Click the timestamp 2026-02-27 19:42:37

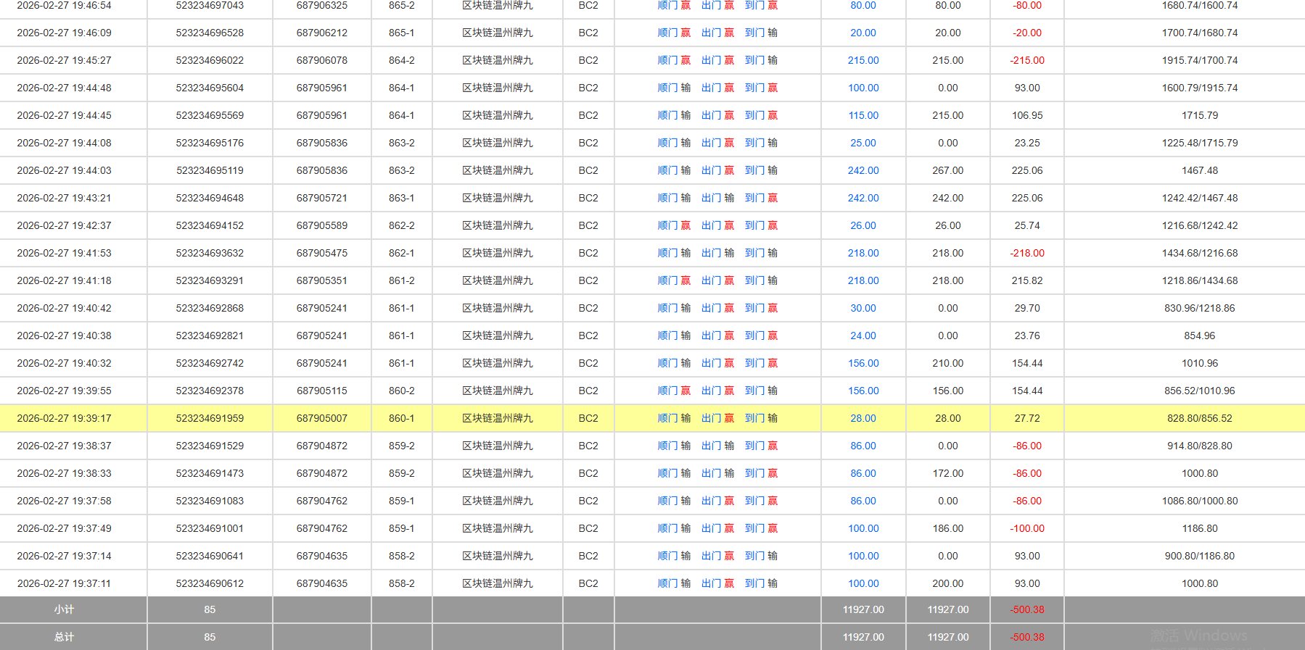64,225
